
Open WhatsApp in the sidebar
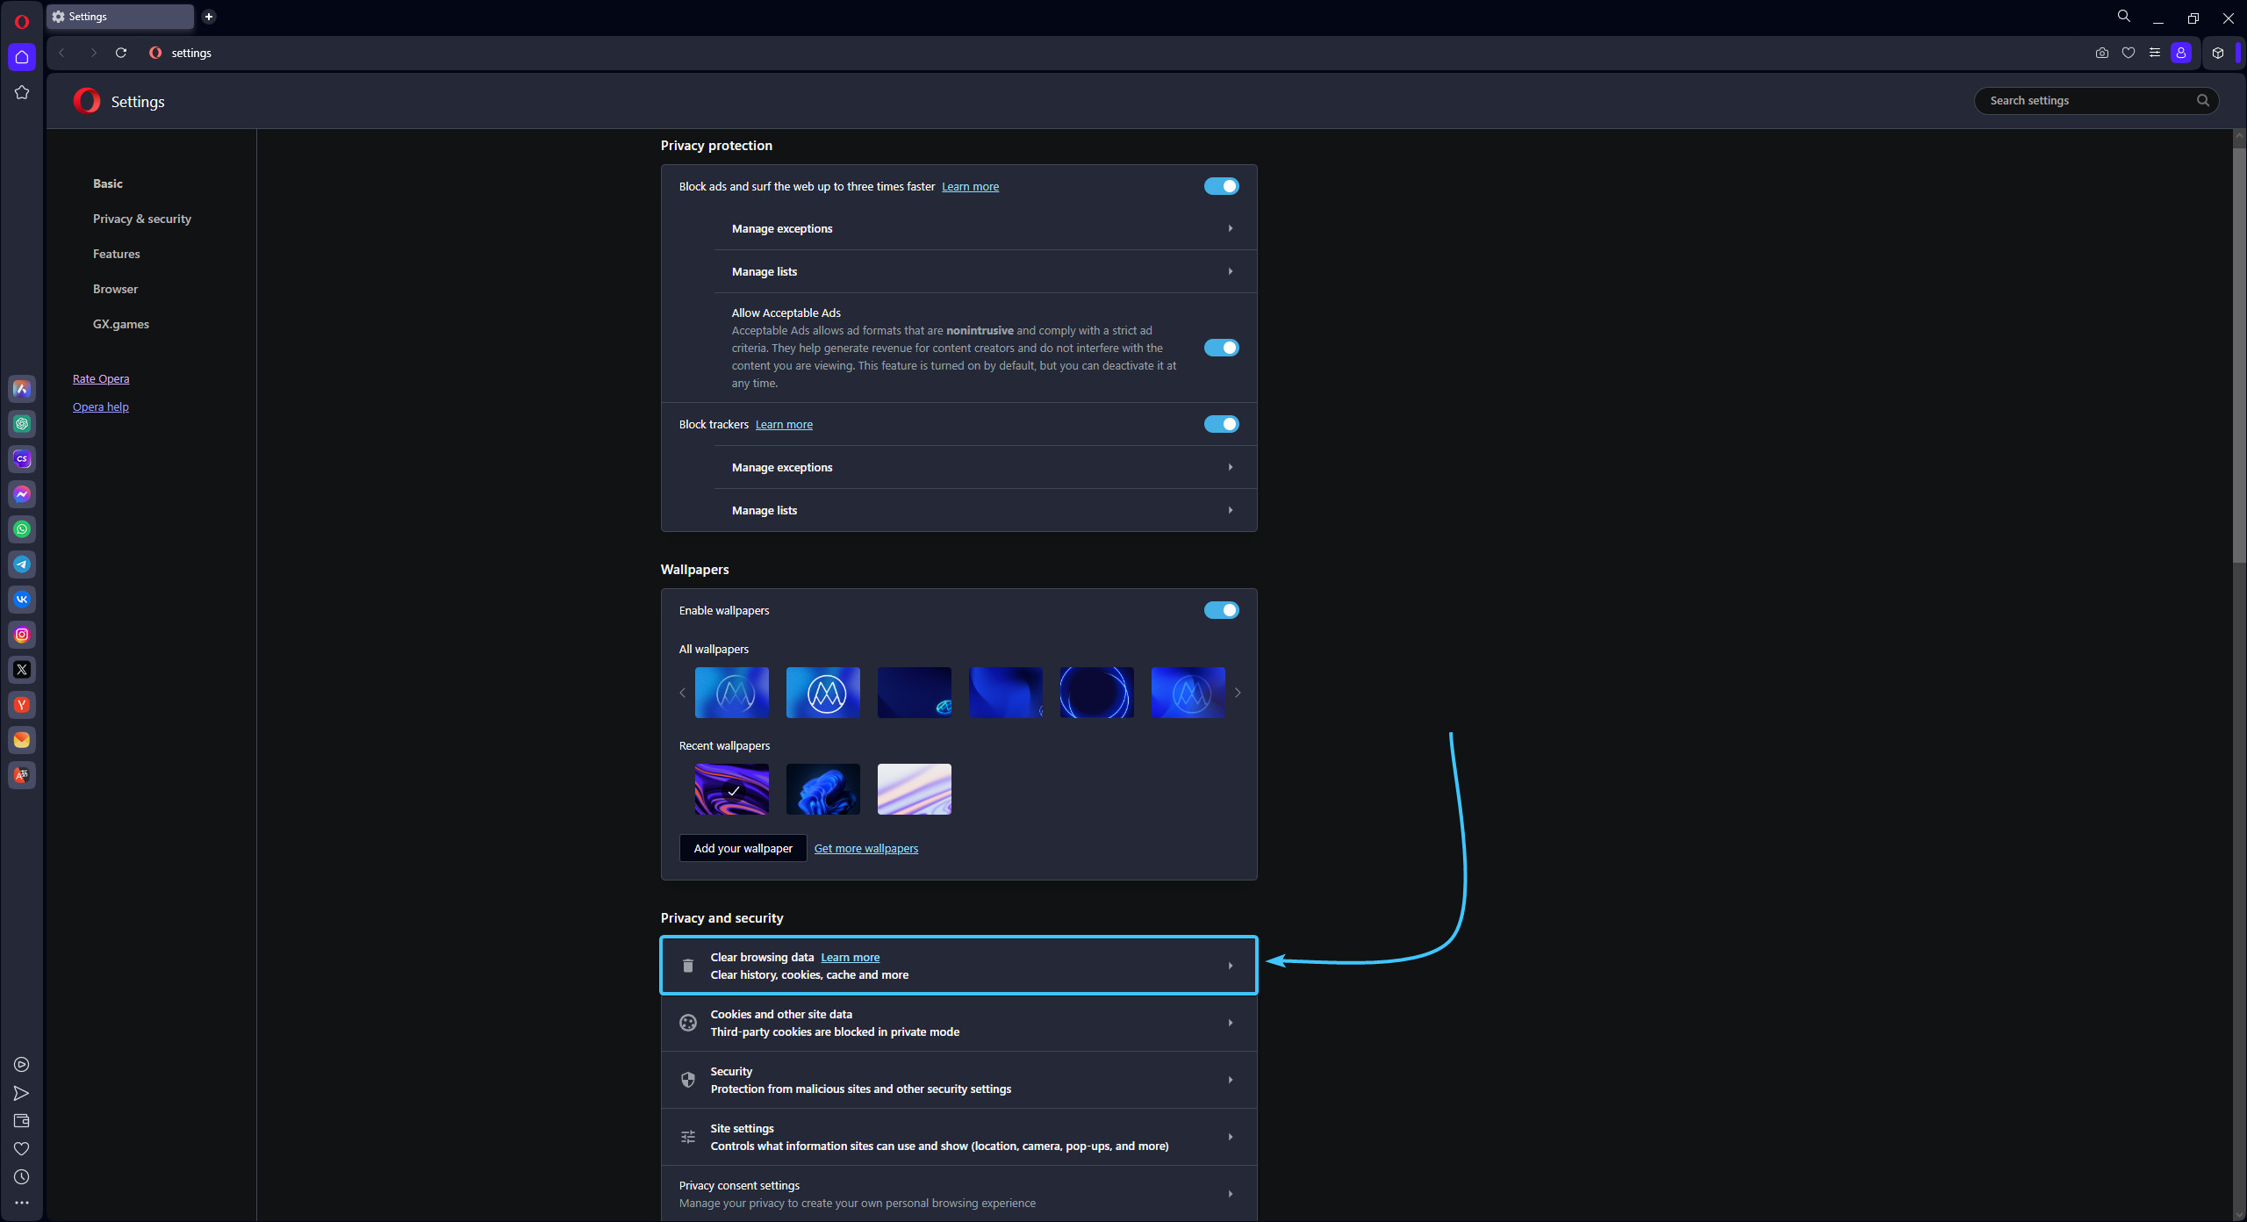pos(22,529)
